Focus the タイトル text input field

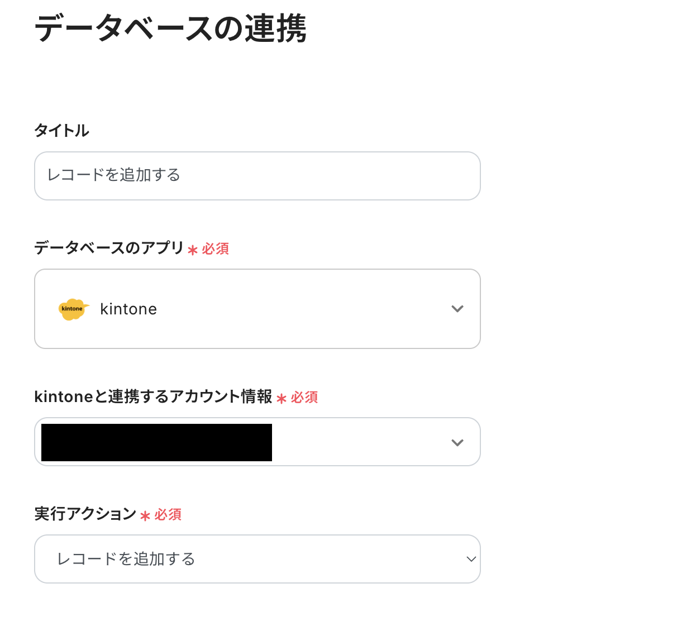(x=257, y=176)
